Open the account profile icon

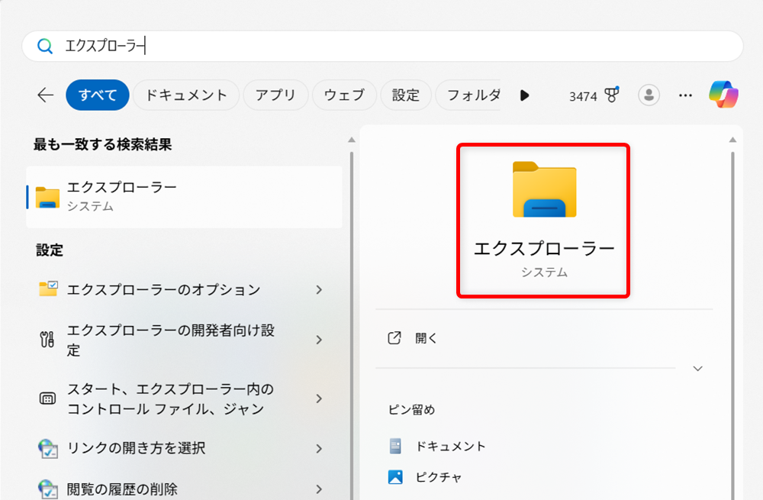point(648,95)
